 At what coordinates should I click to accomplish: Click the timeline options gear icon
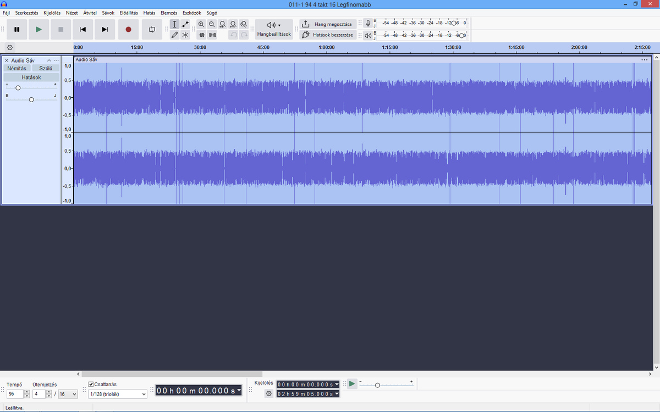10,48
